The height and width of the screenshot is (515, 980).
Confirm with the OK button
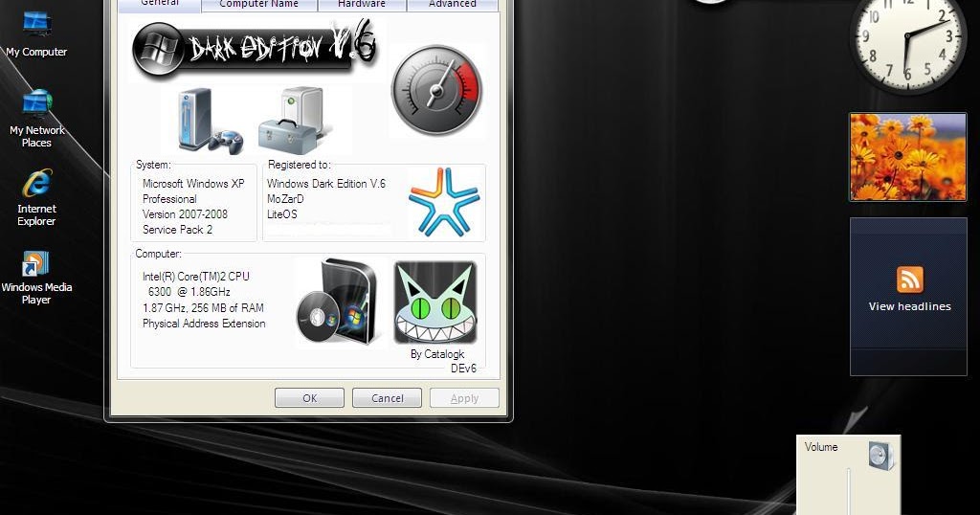coord(309,398)
